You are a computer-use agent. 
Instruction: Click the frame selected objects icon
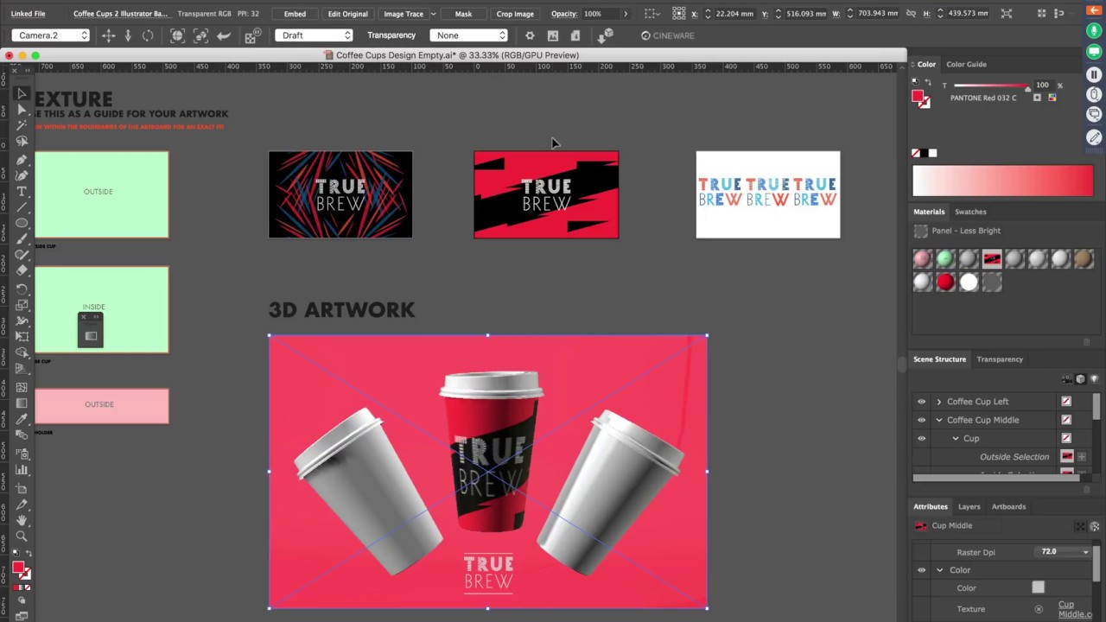200,35
